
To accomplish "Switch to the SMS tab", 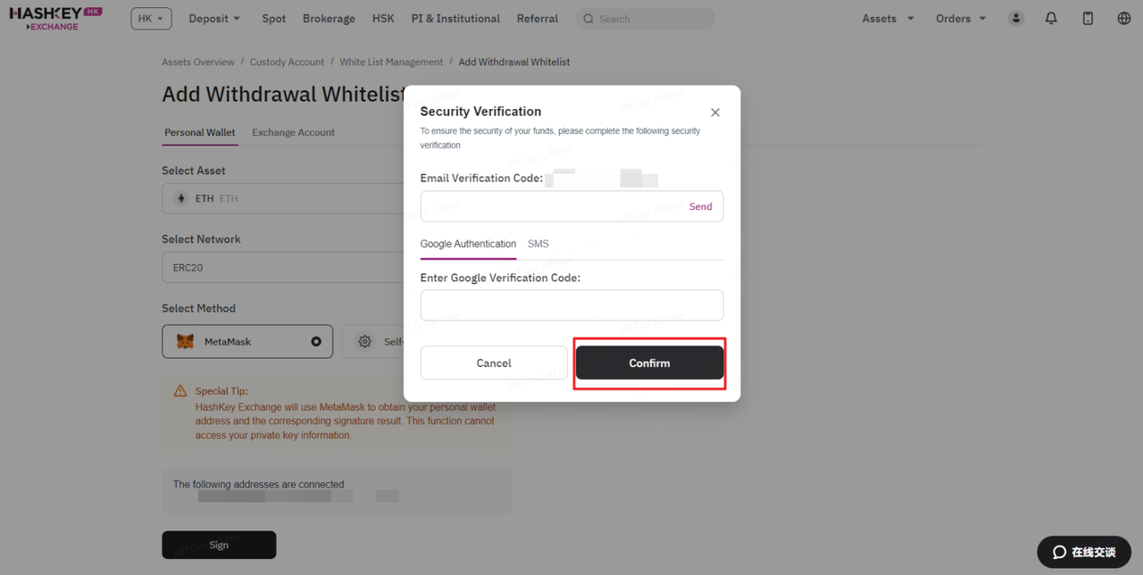I will point(538,244).
